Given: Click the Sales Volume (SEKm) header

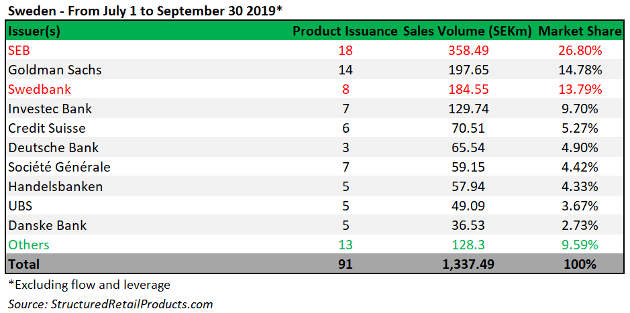Looking at the screenshot, I should [x=467, y=32].
